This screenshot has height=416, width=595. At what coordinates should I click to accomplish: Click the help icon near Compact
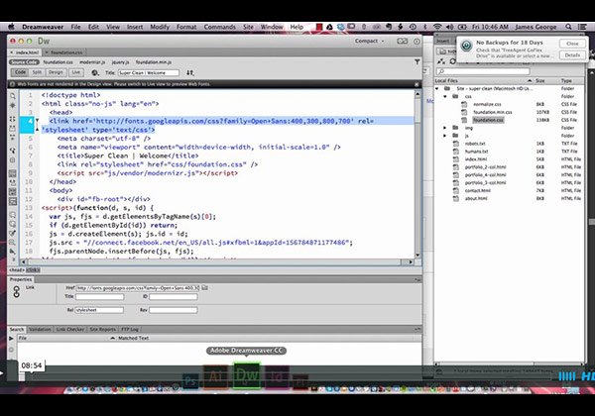tap(416, 41)
